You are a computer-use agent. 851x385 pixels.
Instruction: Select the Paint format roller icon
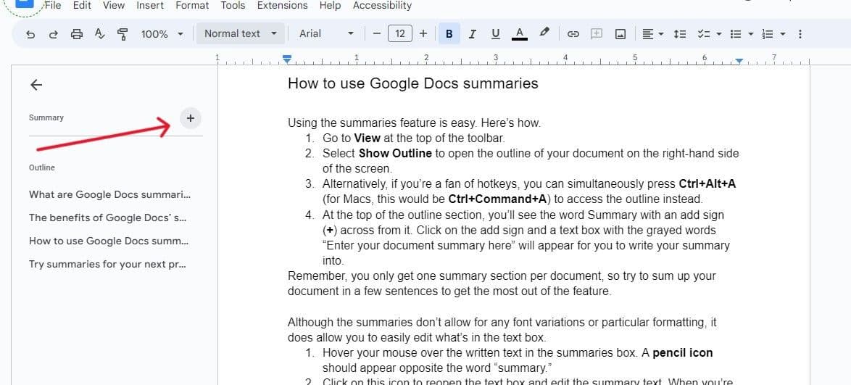(122, 34)
